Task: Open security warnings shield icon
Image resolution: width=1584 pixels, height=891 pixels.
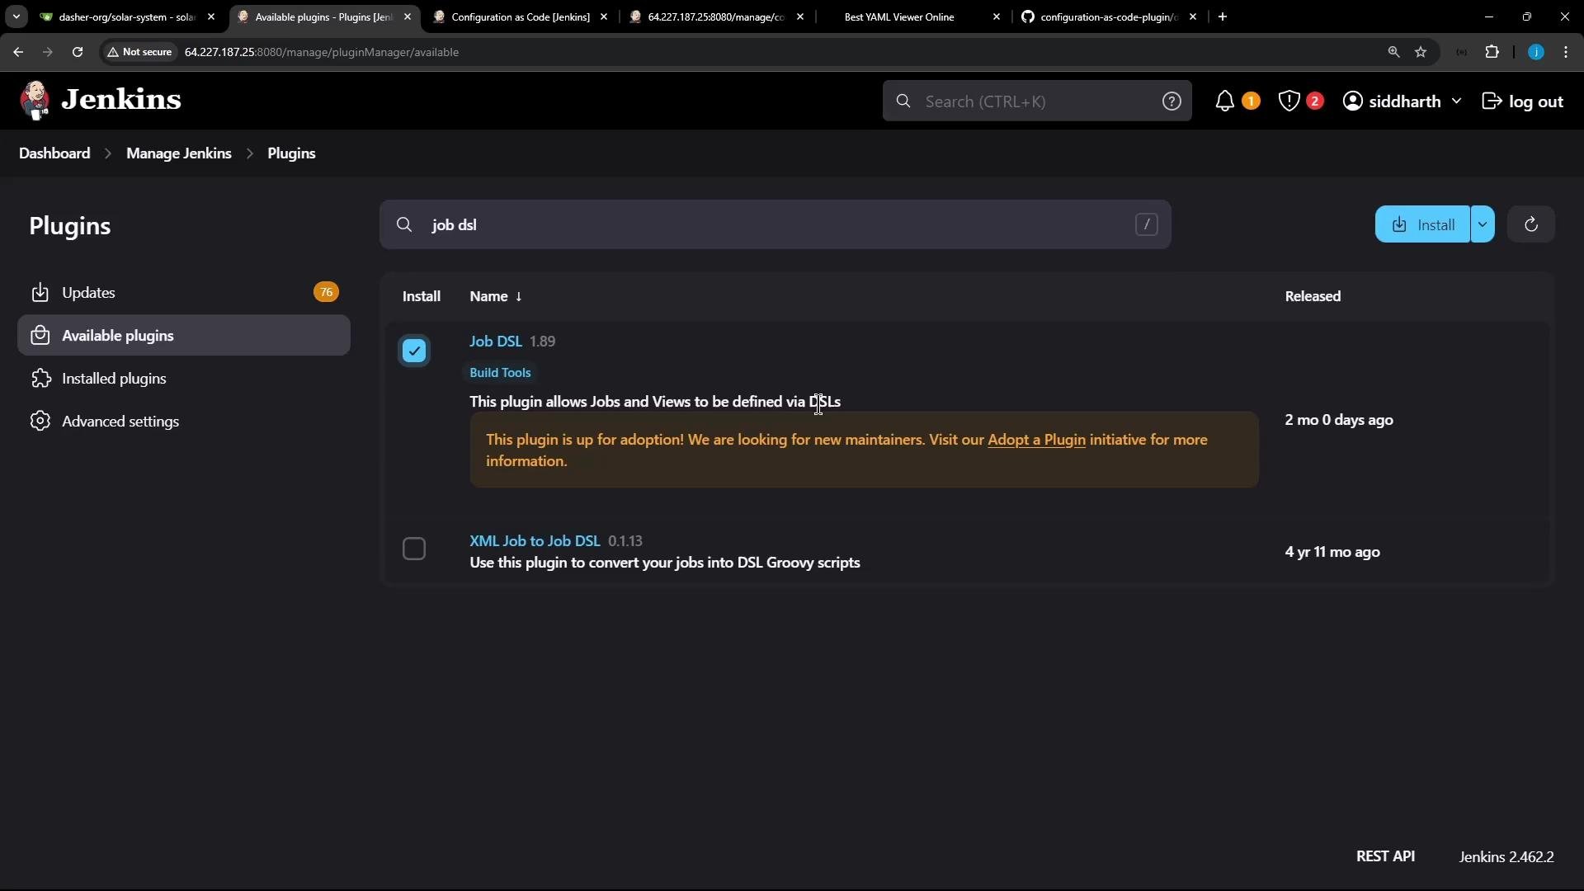Action: tap(1289, 101)
